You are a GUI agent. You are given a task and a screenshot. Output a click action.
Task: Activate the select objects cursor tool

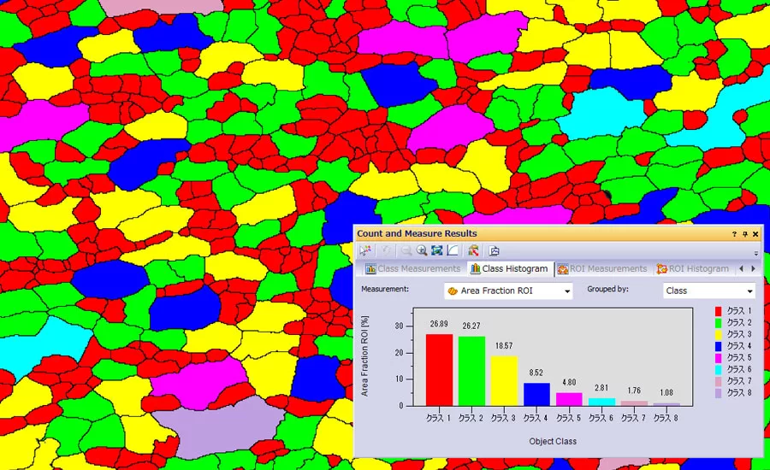click(364, 250)
